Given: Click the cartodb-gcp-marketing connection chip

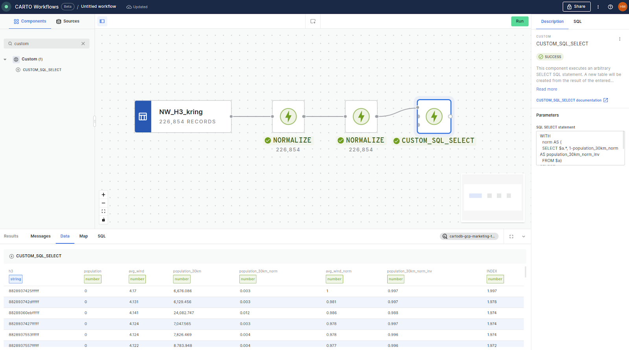Looking at the screenshot, I should pos(469,236).
